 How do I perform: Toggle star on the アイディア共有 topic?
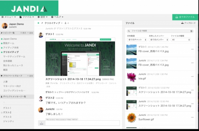(2, 48)
